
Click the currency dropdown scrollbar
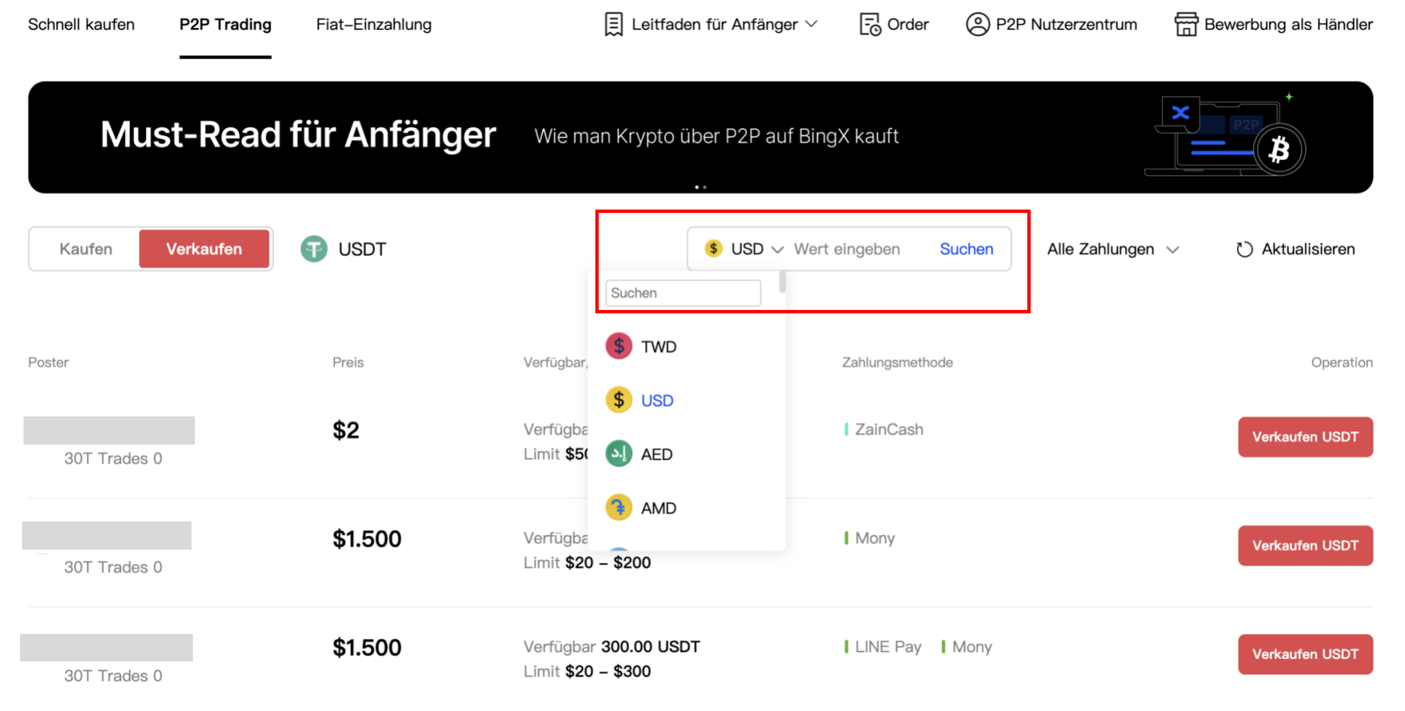tap(782, 282)
